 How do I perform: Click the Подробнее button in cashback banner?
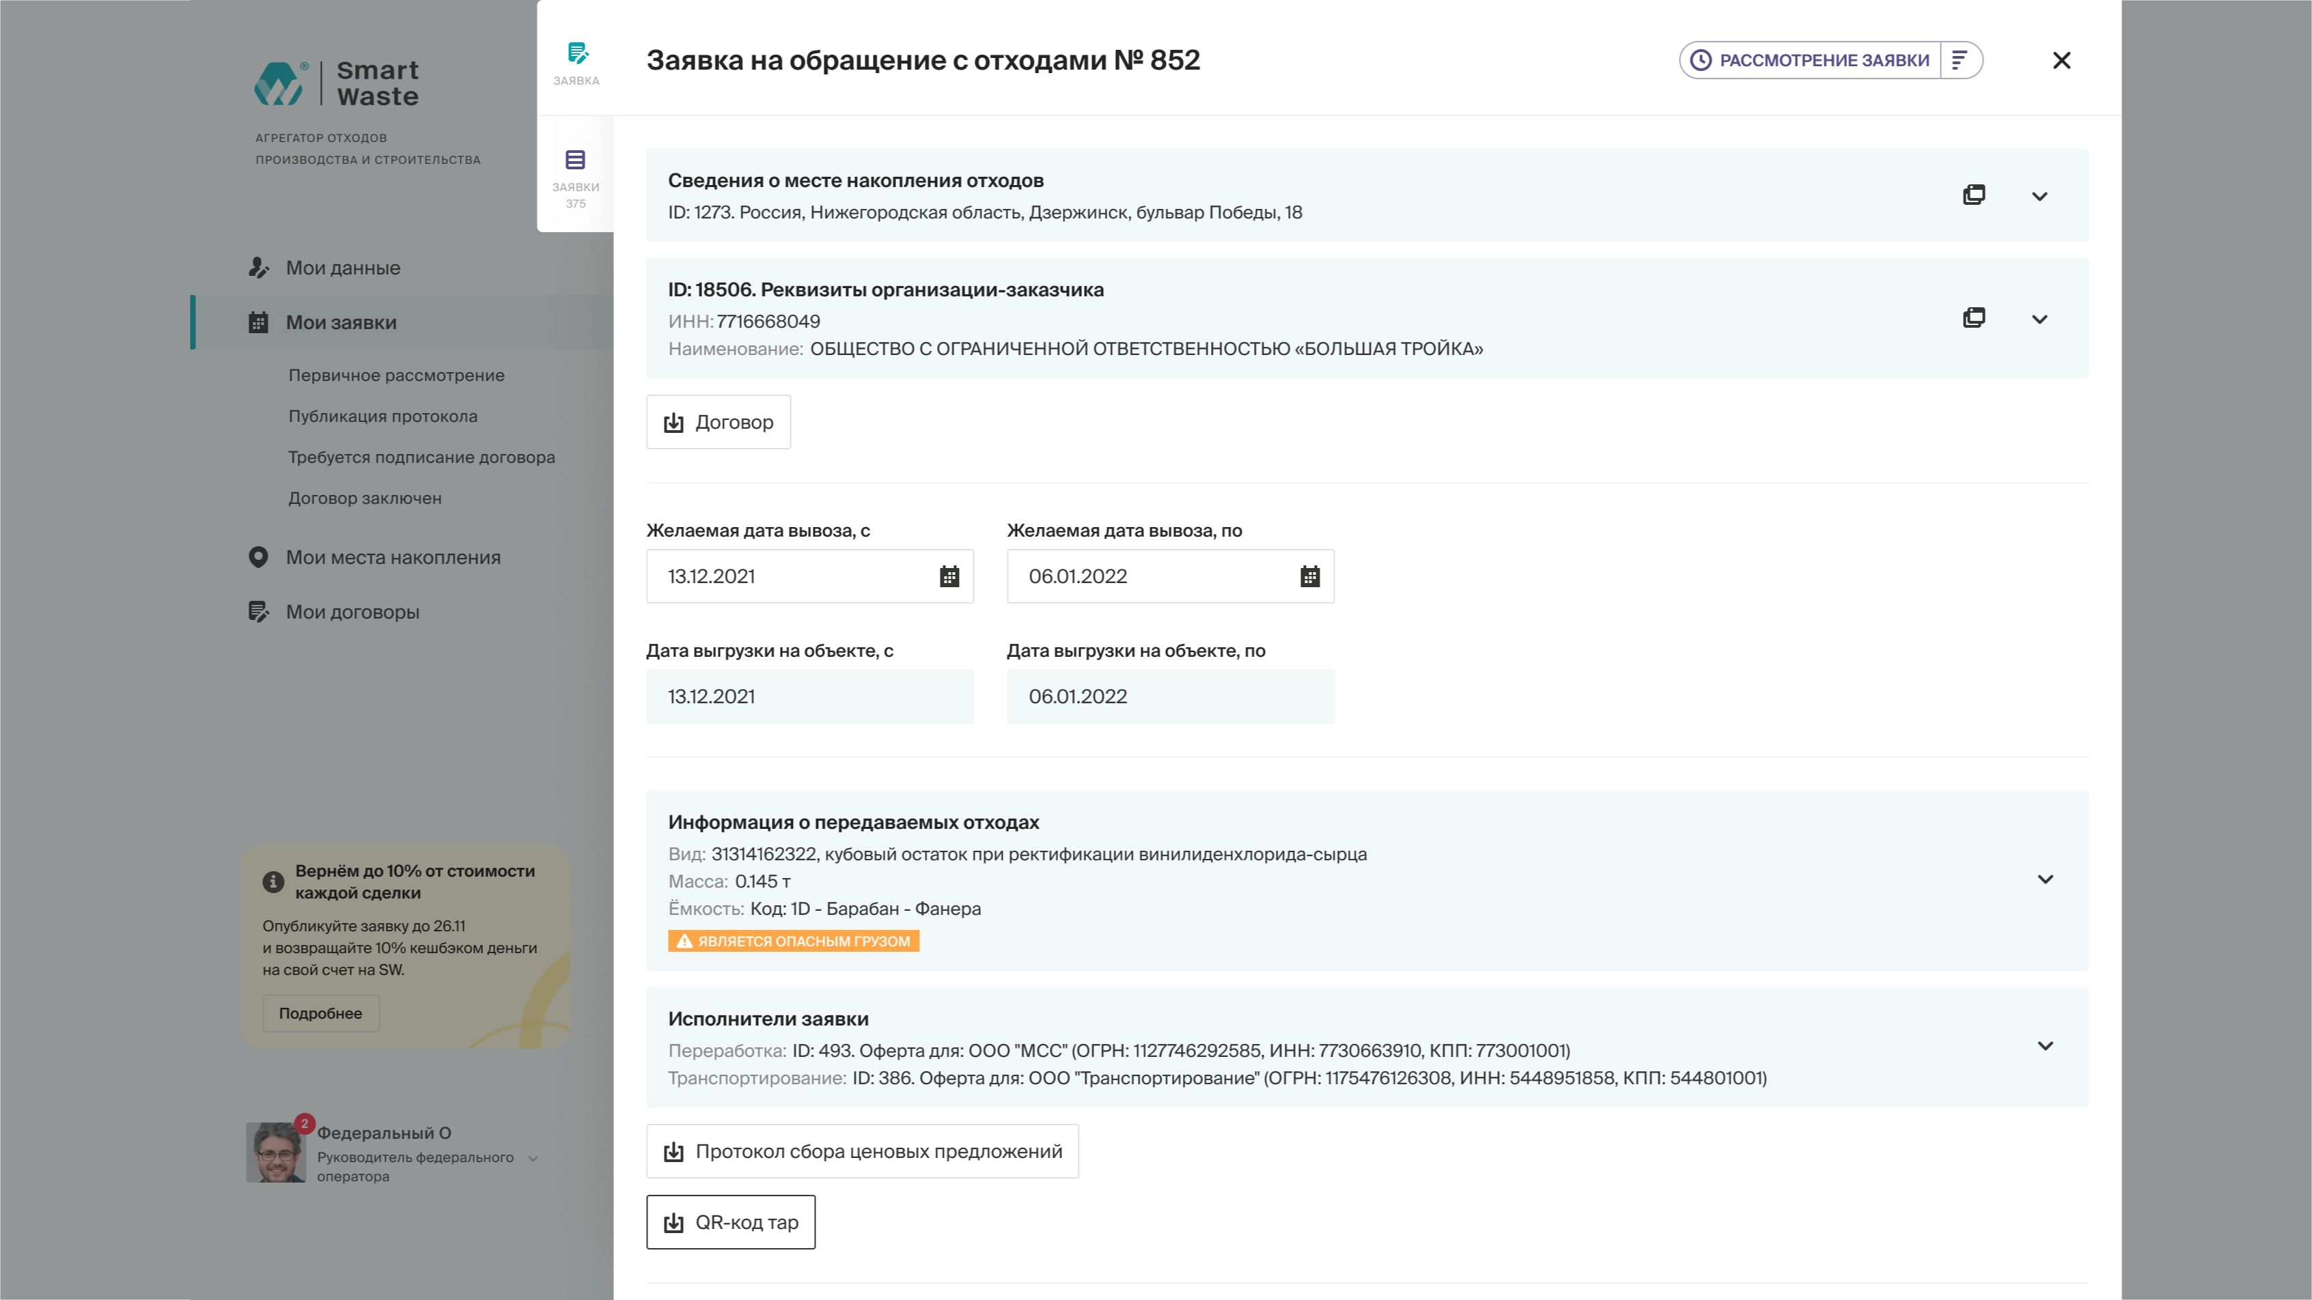320,1013
